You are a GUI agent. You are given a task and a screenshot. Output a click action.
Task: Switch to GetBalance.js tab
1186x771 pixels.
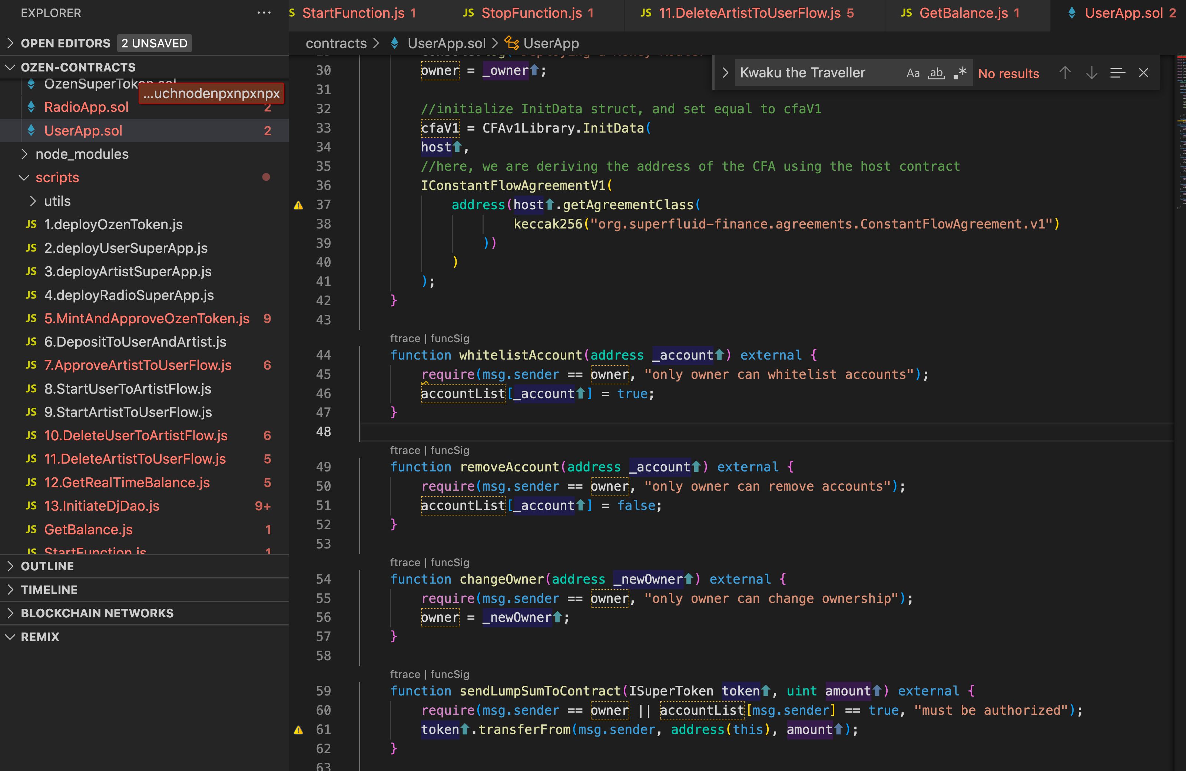click(968, 13)
